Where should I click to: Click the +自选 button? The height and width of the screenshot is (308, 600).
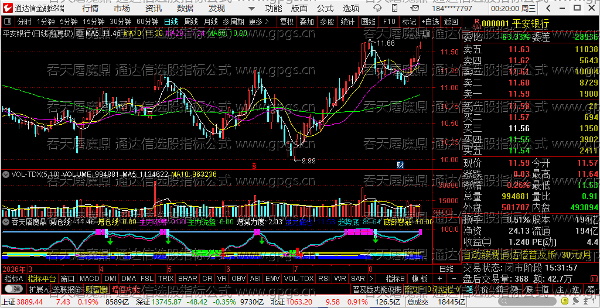[x=430, y=22]
